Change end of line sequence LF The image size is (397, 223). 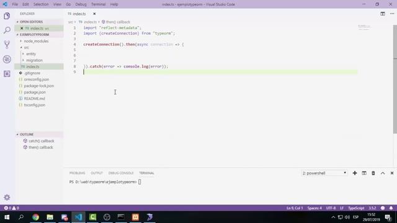click(342, 208)
